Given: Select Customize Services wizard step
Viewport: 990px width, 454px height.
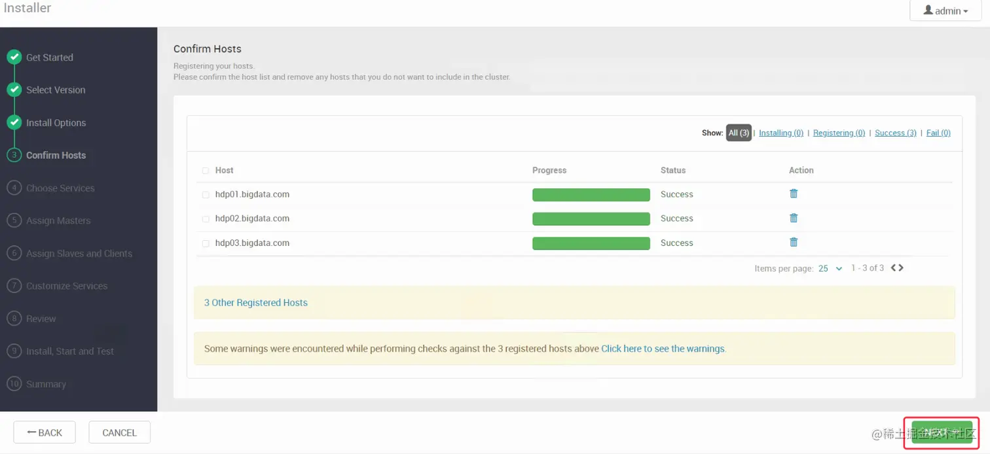Looking at the screenshot, I should point(67,287).
